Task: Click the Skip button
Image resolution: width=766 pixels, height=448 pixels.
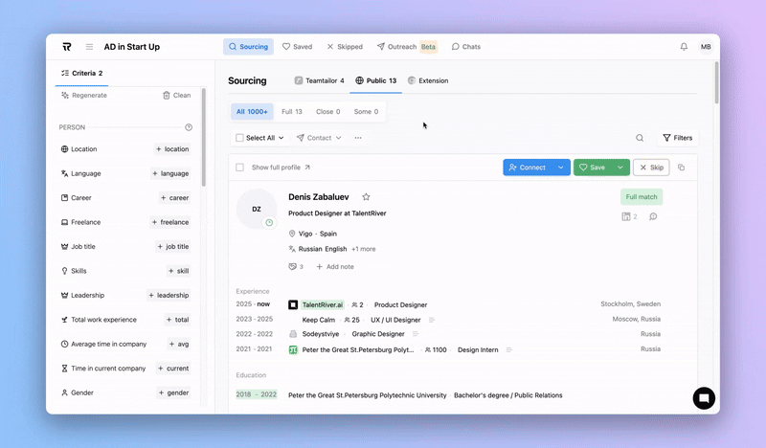Action: click(651, 168)
